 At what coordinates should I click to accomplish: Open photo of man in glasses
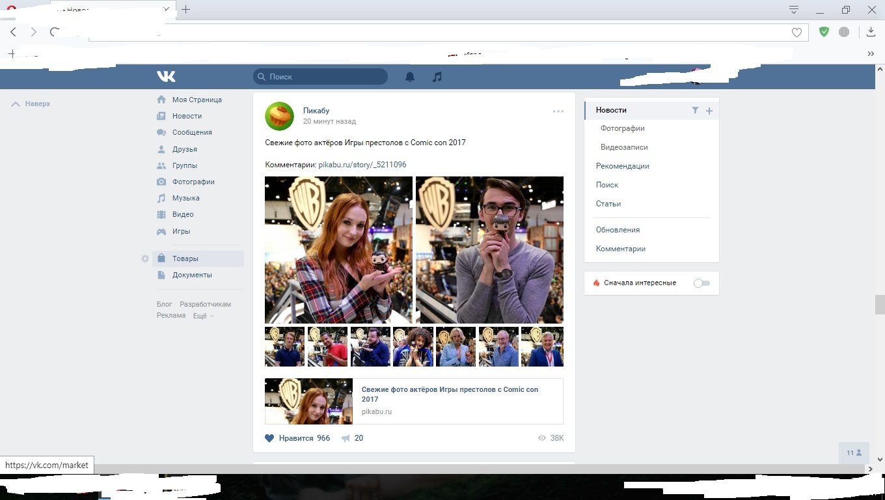489,250
